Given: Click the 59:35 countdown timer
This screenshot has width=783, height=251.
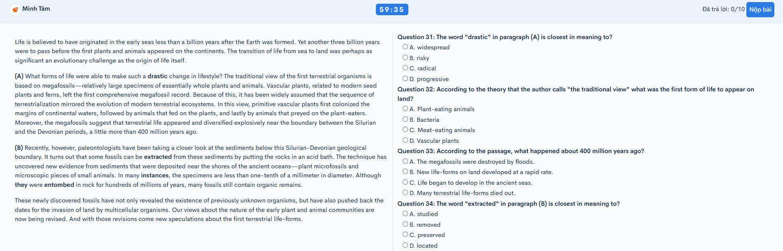Looking at the screenshot, I should point(391,9).
